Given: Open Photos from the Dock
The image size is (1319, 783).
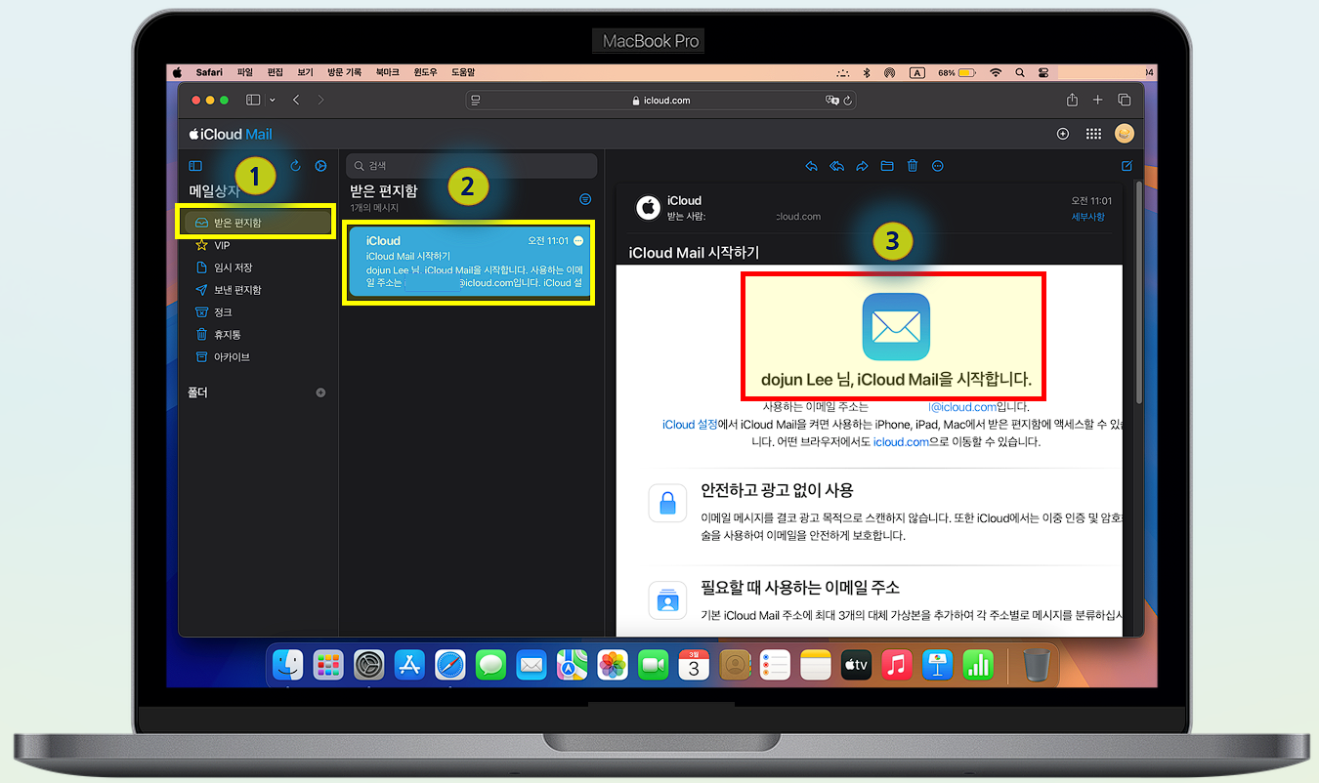Looking at the screenshot, I should pos(613,665).
